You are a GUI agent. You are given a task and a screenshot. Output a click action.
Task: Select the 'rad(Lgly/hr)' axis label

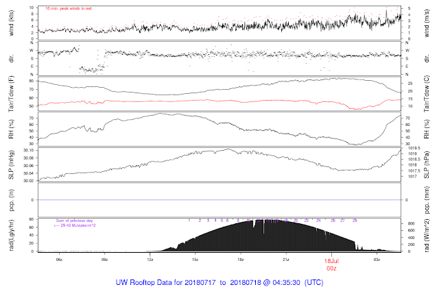point(11,235)
